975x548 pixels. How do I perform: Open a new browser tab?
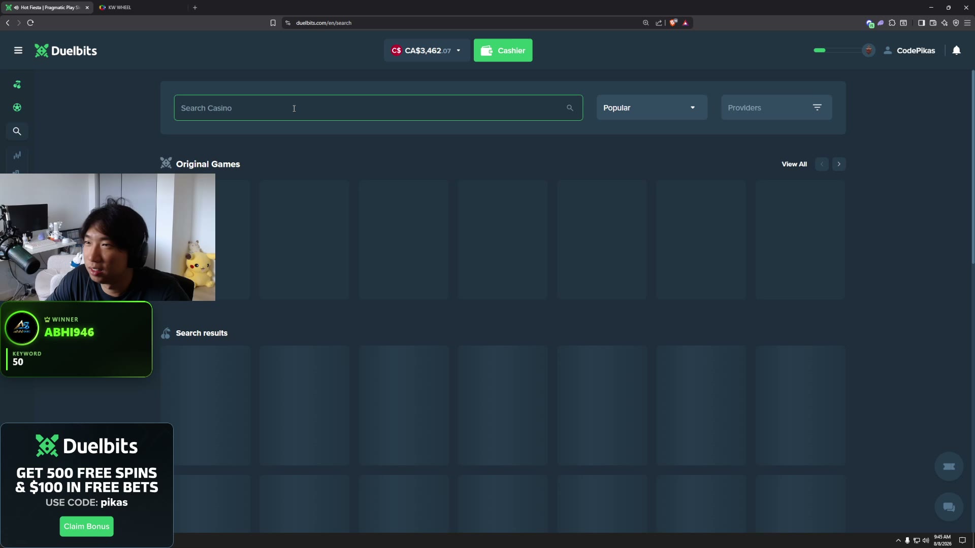tap(195, 8)
